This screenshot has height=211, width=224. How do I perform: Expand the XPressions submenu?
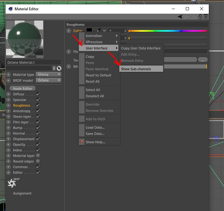coord(99,42)
